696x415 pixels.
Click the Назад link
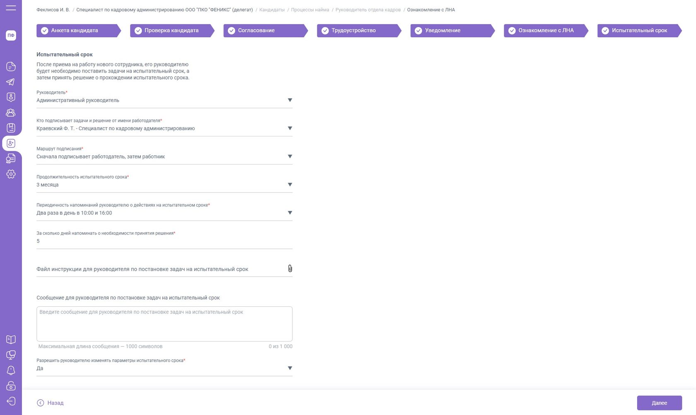click(51, 403)
